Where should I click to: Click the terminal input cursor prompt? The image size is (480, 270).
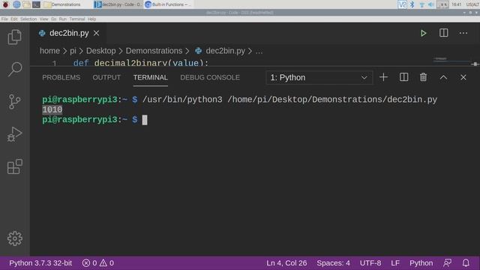click(x=145, y=120)
